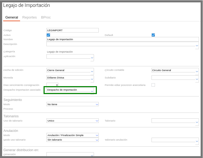
Task: Open Despacho importacion asociado dropdown
Action: tap(92, 91)
